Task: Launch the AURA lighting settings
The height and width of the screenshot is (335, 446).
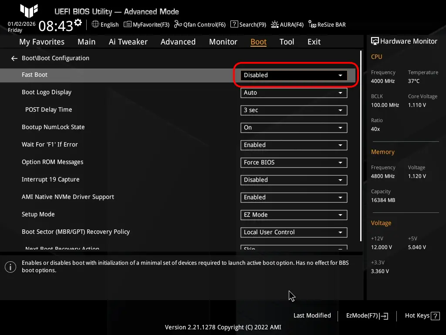Action: click(287, 24)
